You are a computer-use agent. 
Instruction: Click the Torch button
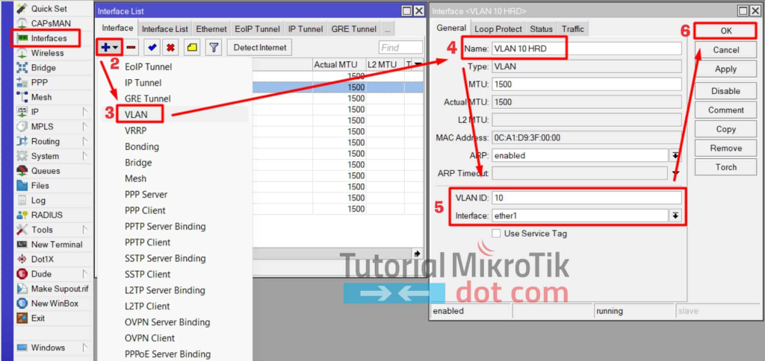(x=726, y=167)
